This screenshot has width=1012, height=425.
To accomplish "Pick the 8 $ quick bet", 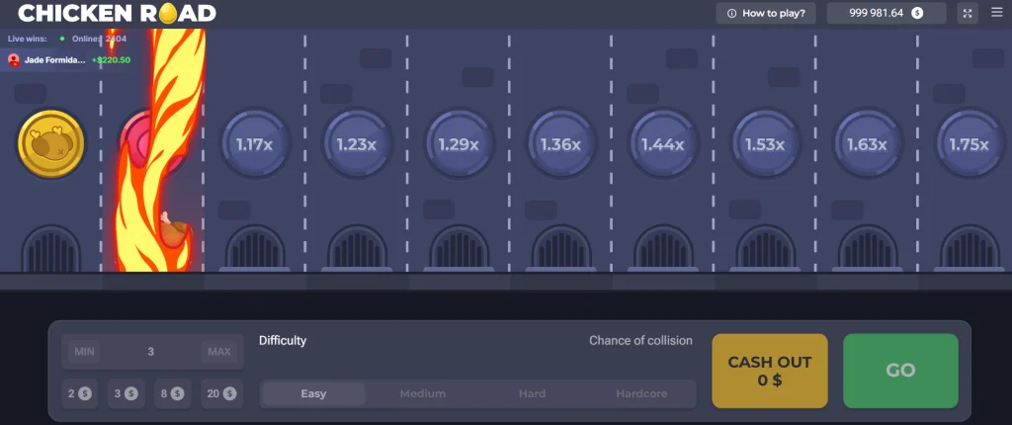I will [x=172, y=393].
